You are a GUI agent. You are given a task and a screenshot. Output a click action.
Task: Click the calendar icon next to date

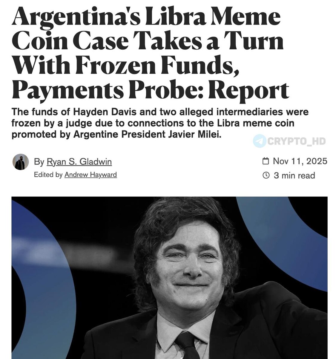(x=266, y=161)
